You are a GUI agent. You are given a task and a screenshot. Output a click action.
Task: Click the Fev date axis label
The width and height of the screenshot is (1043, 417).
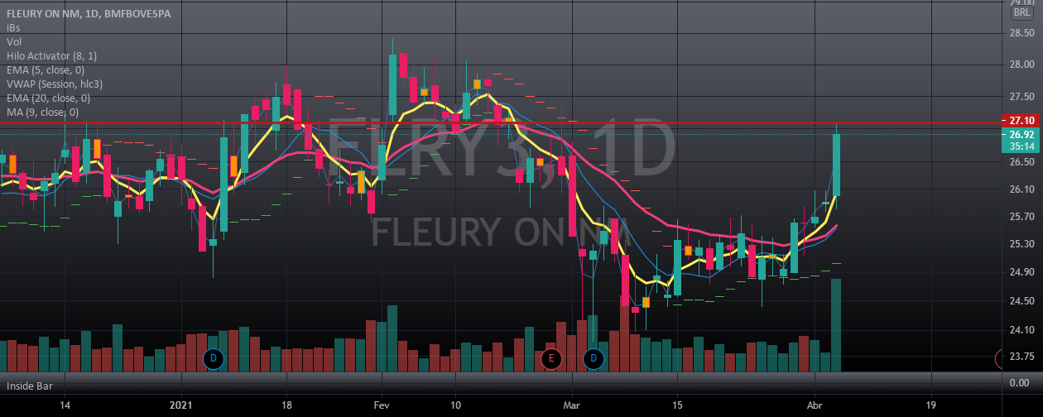click(382, 406)
